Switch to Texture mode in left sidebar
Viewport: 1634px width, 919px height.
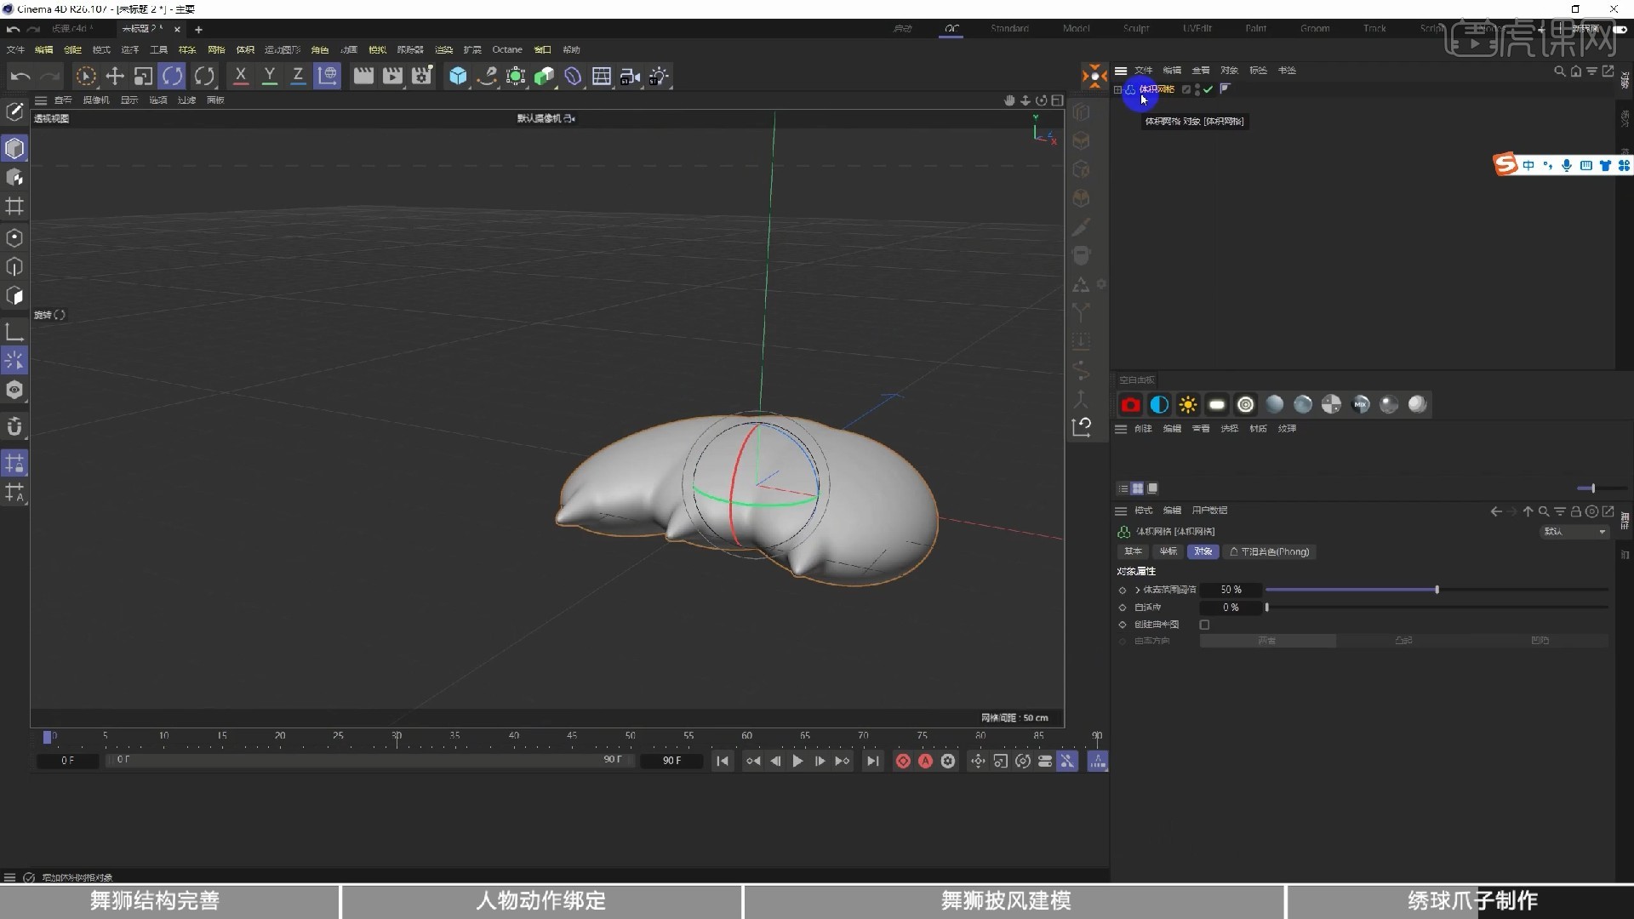pos(14,178)
